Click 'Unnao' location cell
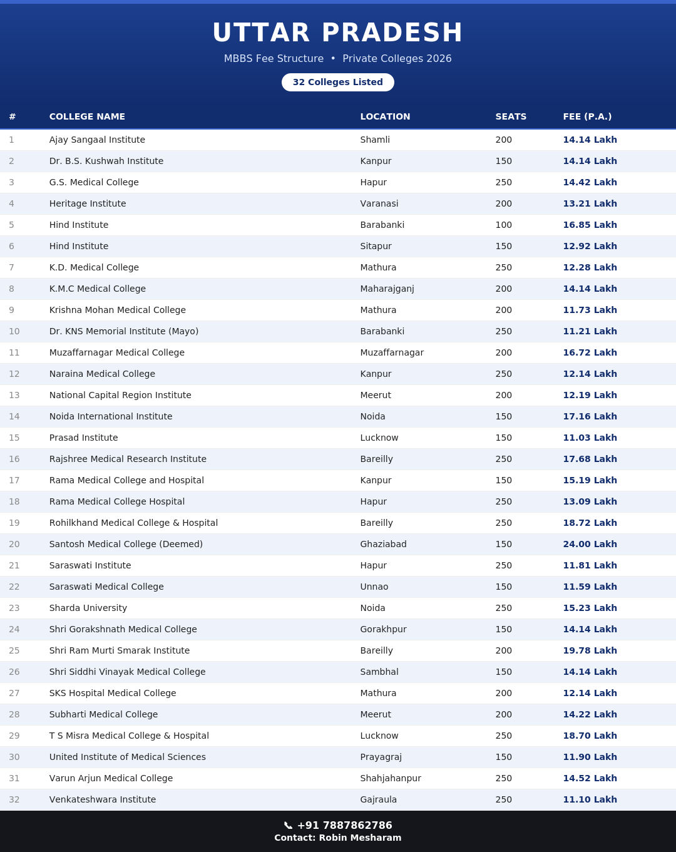This screenshot has width=676, height=852. click(374, 587)
